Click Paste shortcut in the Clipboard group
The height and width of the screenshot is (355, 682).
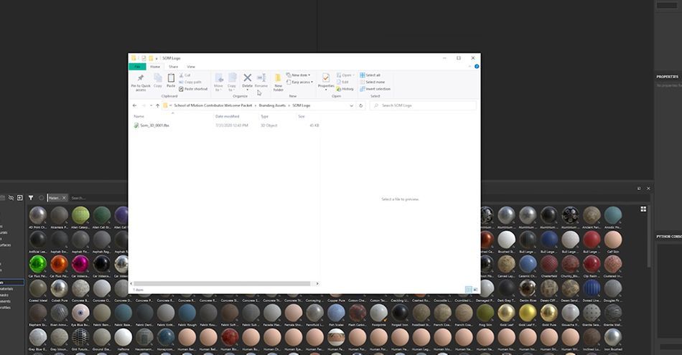coord(193,89)
